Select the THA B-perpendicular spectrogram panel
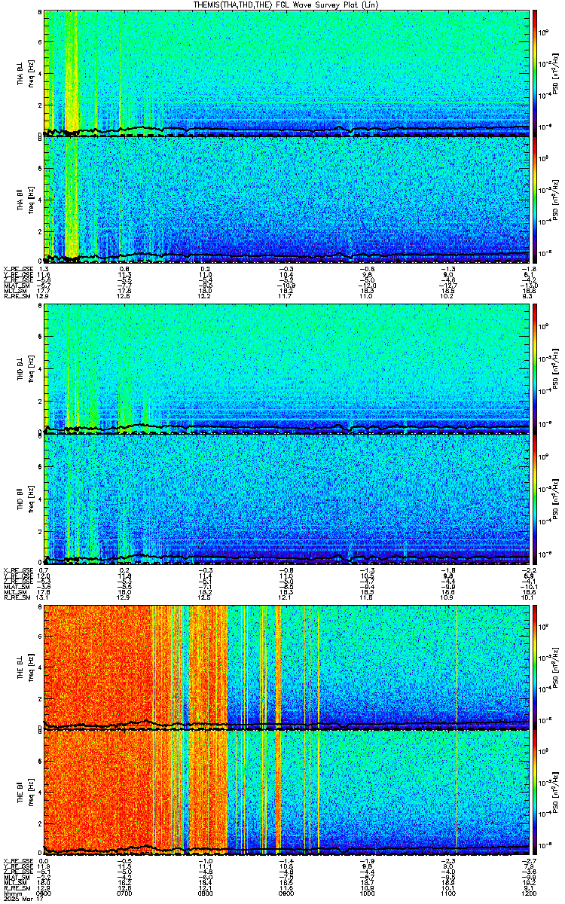 pos(286,73)
